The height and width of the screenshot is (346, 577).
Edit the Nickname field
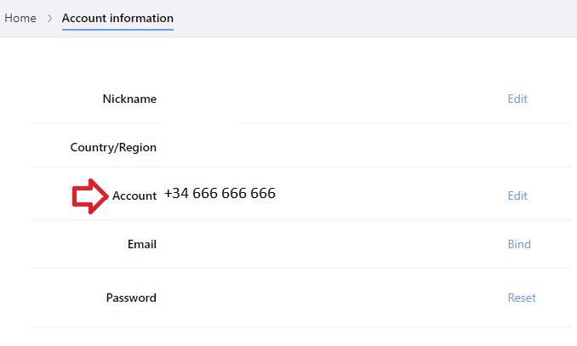click(517, 99)
